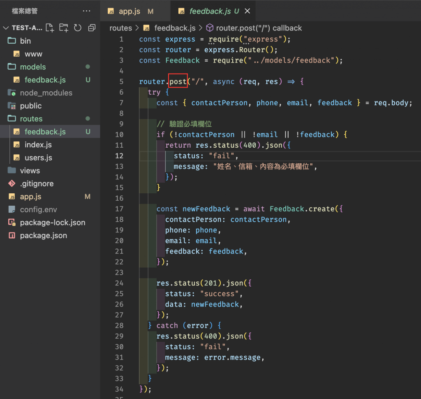The height and width of the screenshot is (399, 421).
Task: Expand the views folder
Action: [30, 171]
